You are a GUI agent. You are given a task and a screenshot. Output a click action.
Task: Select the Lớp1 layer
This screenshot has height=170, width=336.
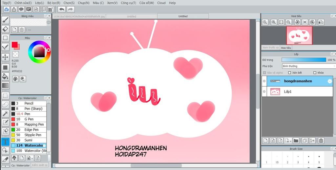tap(297, 91)
